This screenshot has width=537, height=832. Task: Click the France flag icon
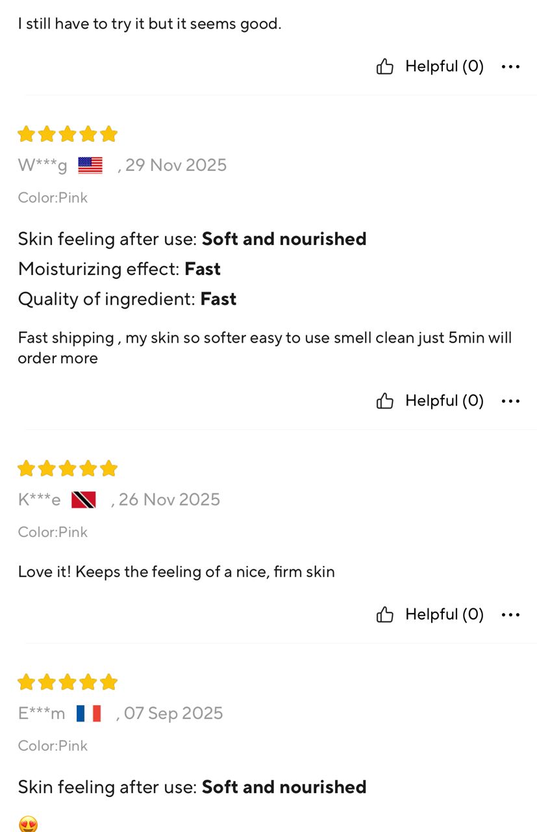pyautogui.click(x=88, y=714)
